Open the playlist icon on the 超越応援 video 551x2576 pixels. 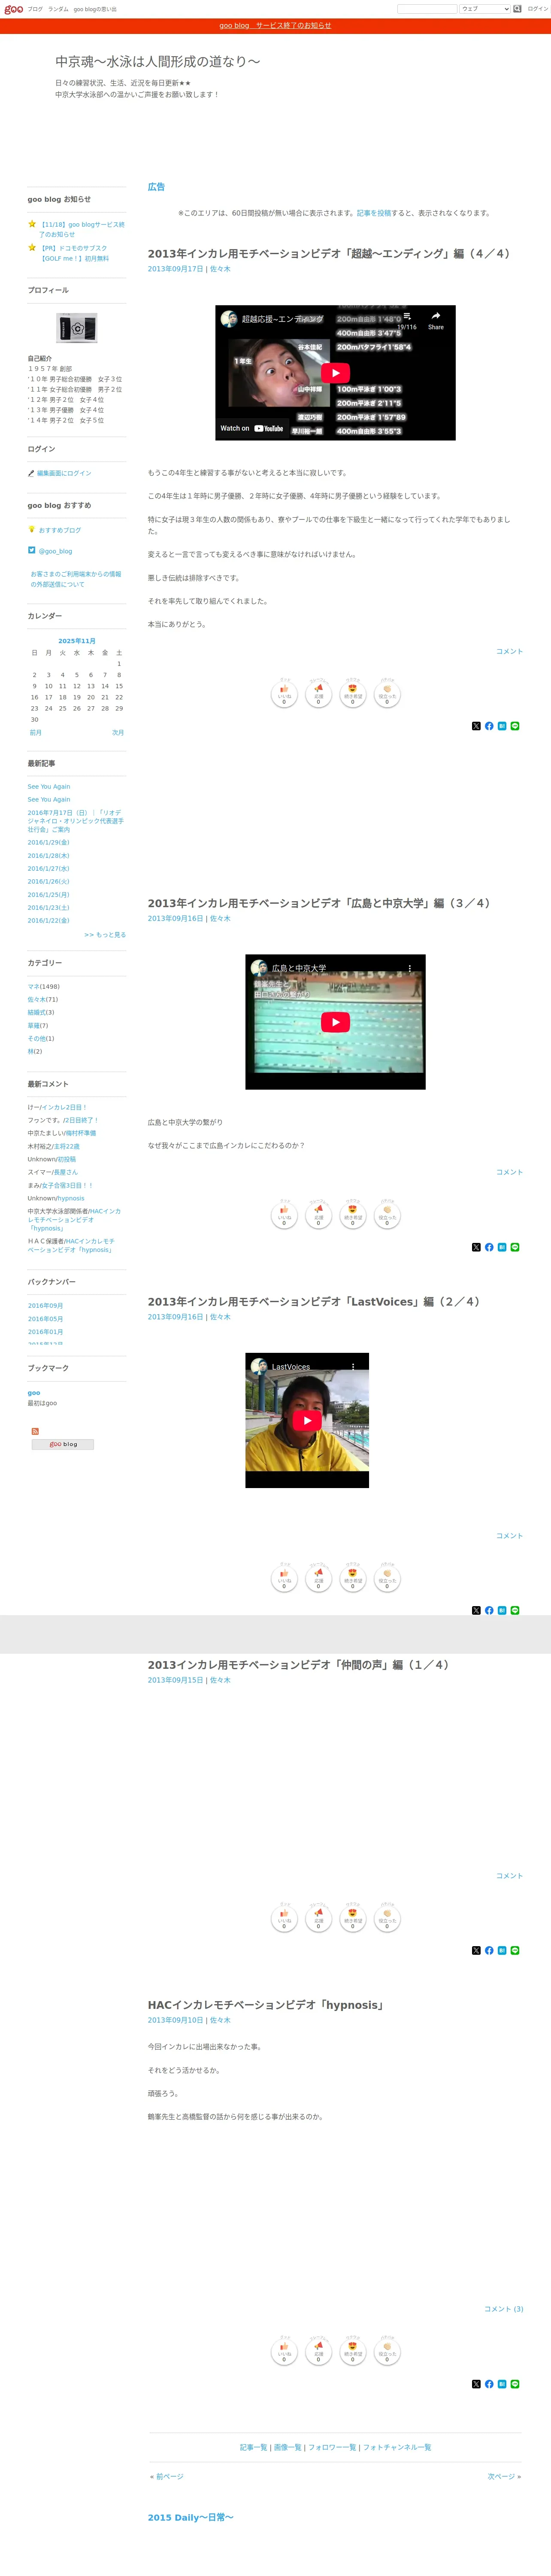407,319
